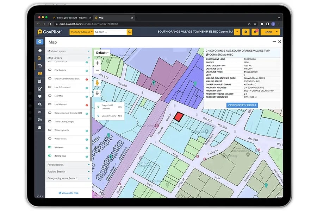Click the heart favorites sidebar icon
This screenshot has width=317, height=211.
(40, 96)
